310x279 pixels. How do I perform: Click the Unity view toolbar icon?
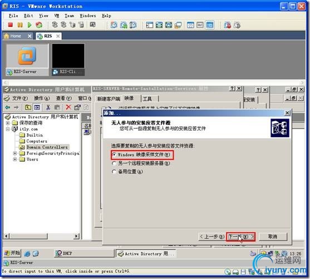[x=178, y=25]
